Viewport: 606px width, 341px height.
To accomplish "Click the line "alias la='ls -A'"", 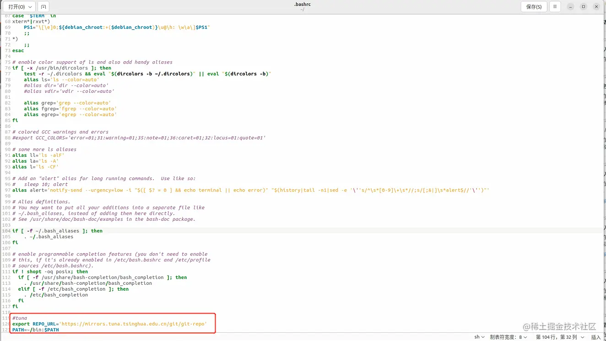I will (35, 161).
